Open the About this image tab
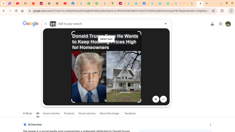The image size is (235, 132). tap(109, 113)
